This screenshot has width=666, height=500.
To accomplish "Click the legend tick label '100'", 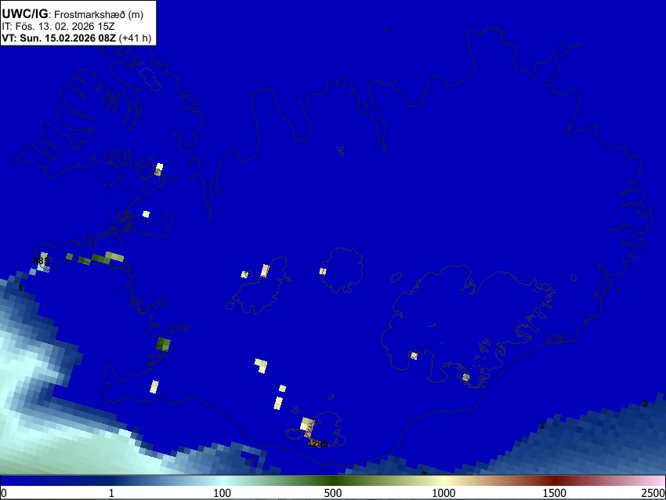I will (x=222, y=493).
